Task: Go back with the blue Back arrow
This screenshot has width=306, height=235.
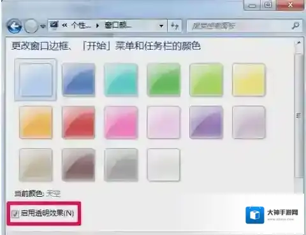Action: click(x=14, y=26)
